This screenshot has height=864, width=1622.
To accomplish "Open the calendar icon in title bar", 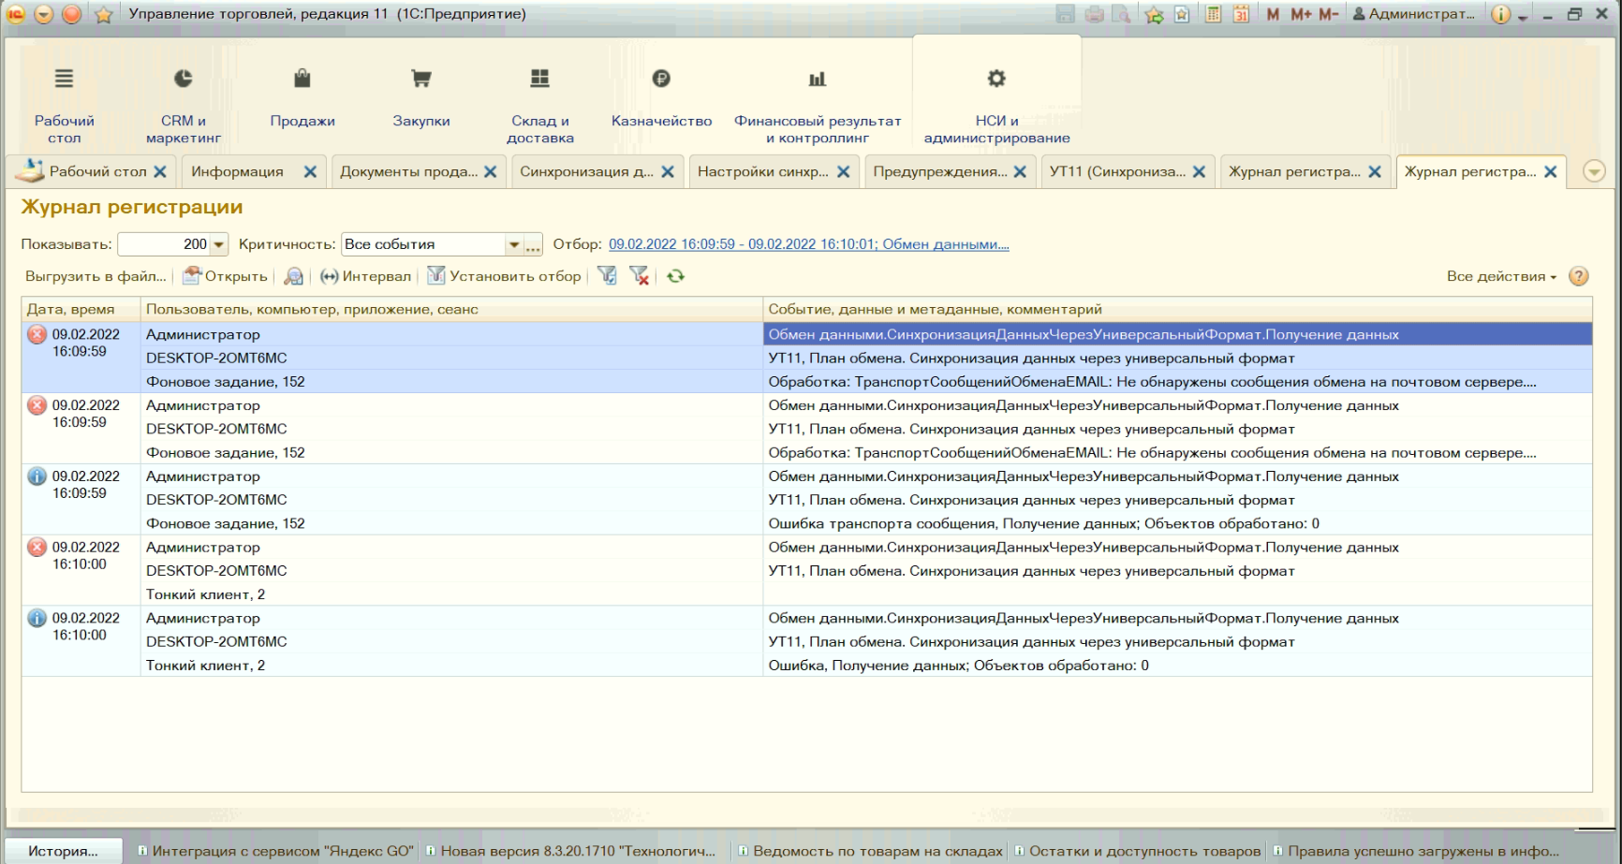I will coord(1241,14).
